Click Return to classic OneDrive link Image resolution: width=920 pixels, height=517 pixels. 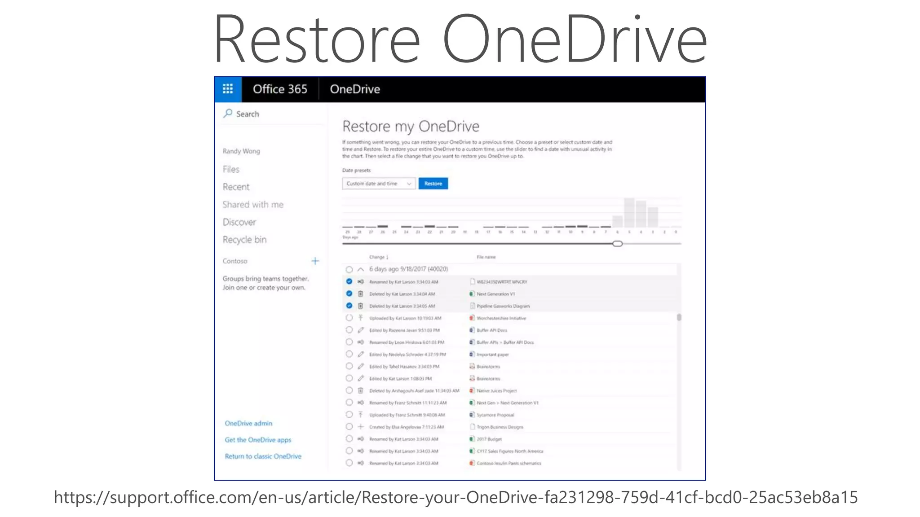[263, 456]
